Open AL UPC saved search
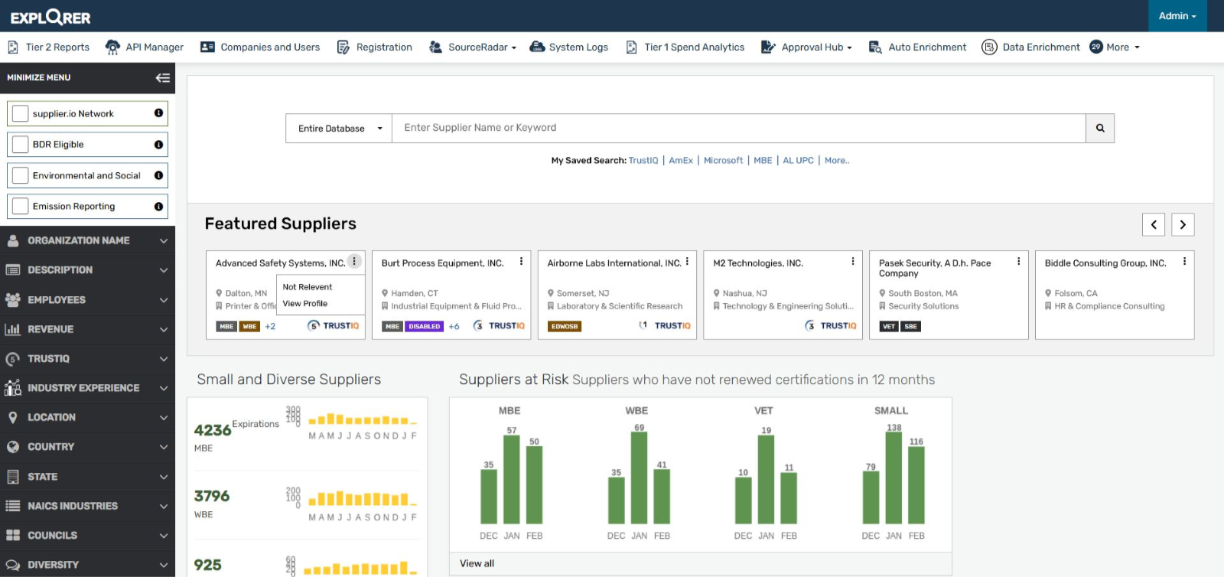1224x577 pixels. tap(798, 161)
